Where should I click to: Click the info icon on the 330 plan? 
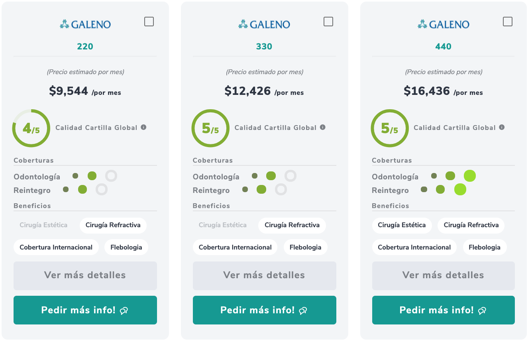(x=323, y=127)
